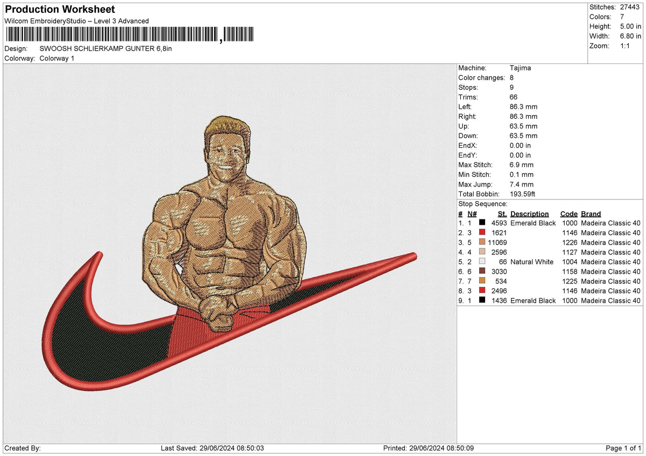Click the Machine value Tajima
Screen dimensions: 646x456
521,68
